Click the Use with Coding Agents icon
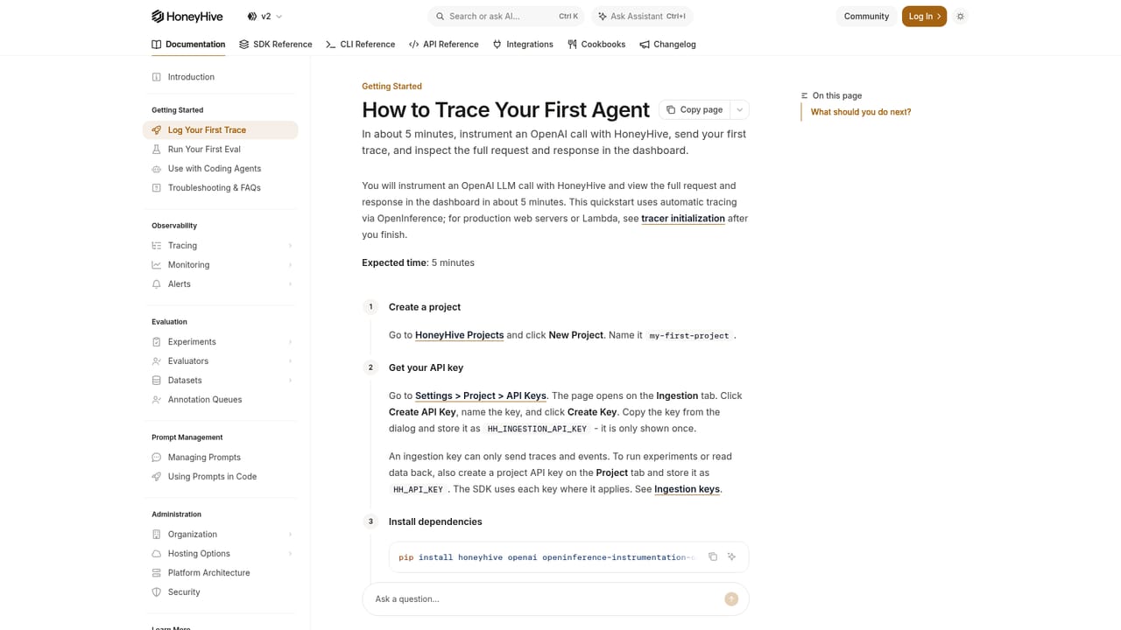Screen dimensions: 1121x630 [x=157, y=168]
